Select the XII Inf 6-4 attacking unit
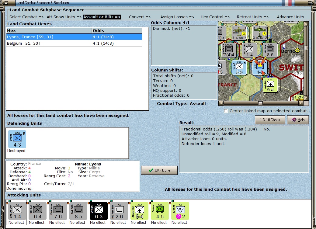Viewport: 316px width, 229px height. 38,211
